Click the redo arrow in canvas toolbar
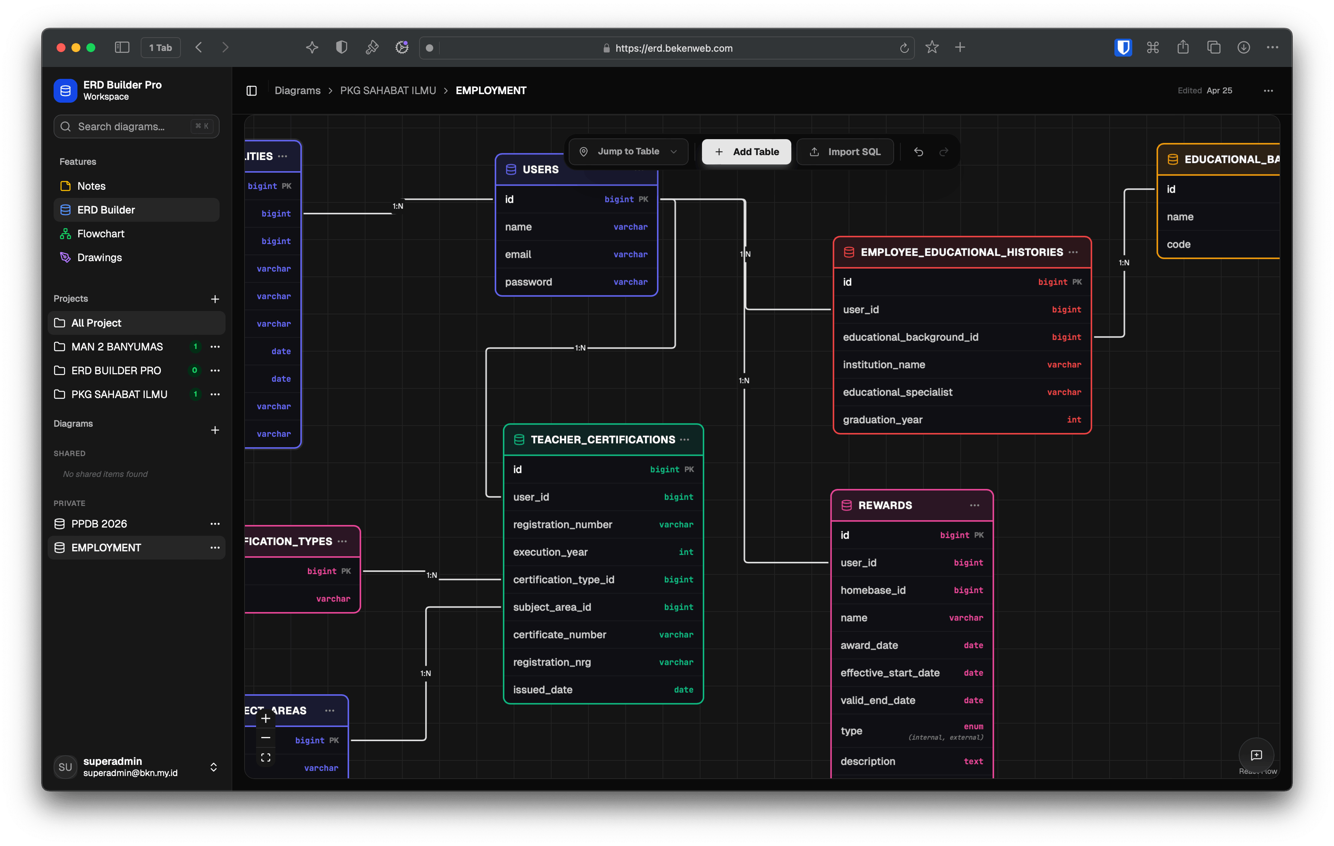The width and height of the screenshot is (1334, 846). coord(944,152)
